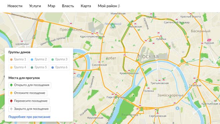Click the Краснопресненская metro station icon

tap(92, 34)
